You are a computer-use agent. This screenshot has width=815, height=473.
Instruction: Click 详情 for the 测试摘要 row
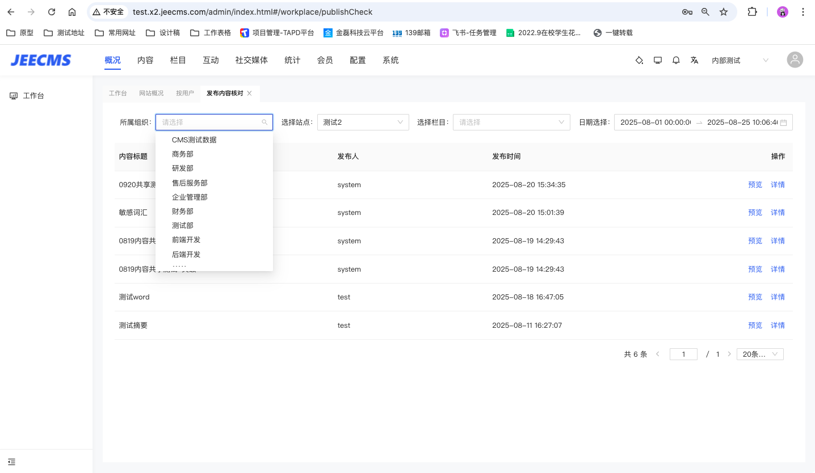tap(778, 326)
